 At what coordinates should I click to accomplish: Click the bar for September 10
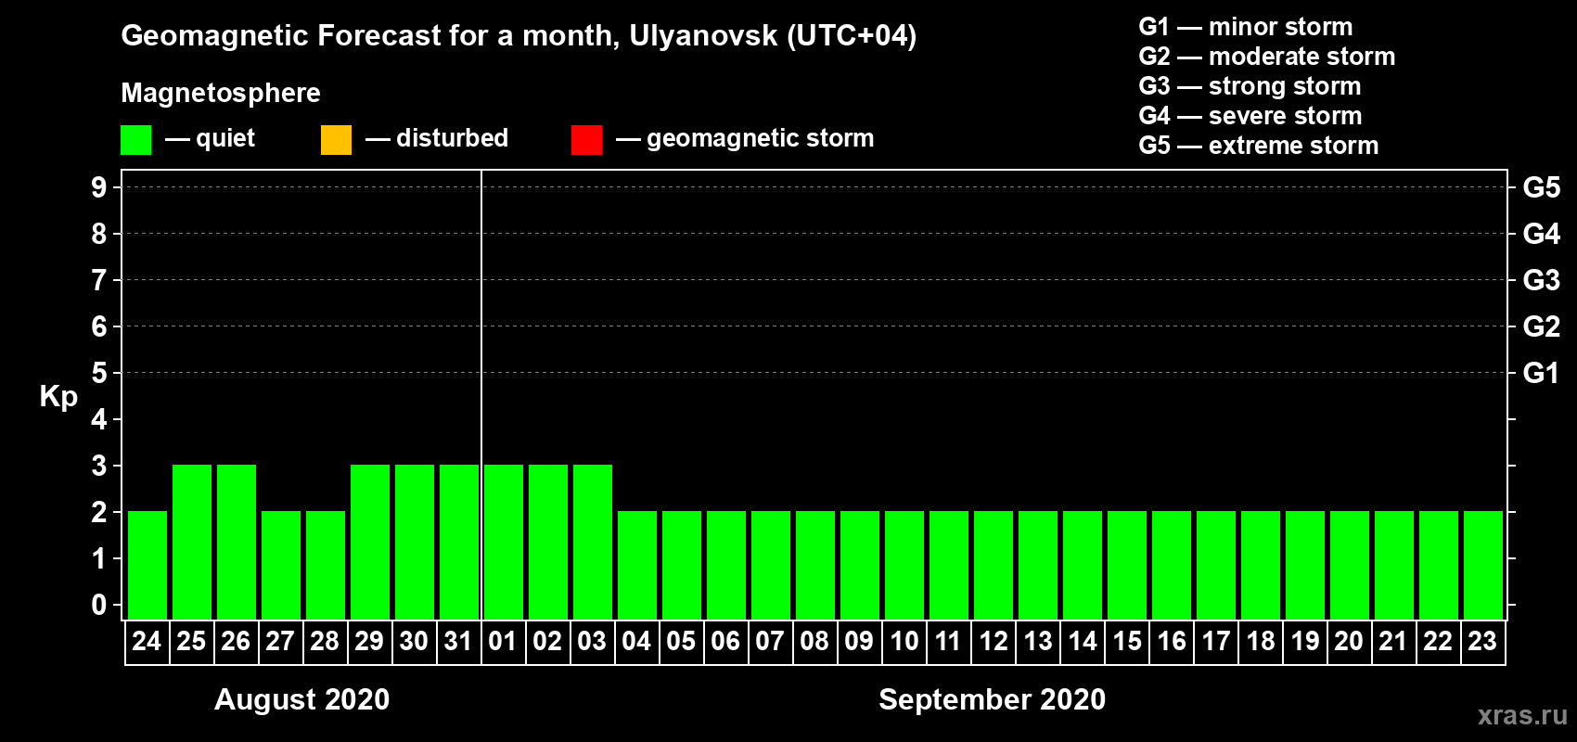coord(904,565)
